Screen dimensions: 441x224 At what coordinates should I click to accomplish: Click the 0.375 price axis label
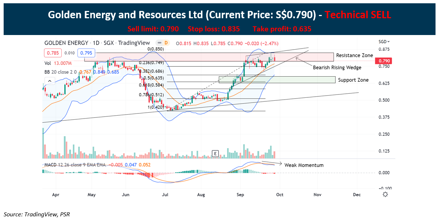383,117
